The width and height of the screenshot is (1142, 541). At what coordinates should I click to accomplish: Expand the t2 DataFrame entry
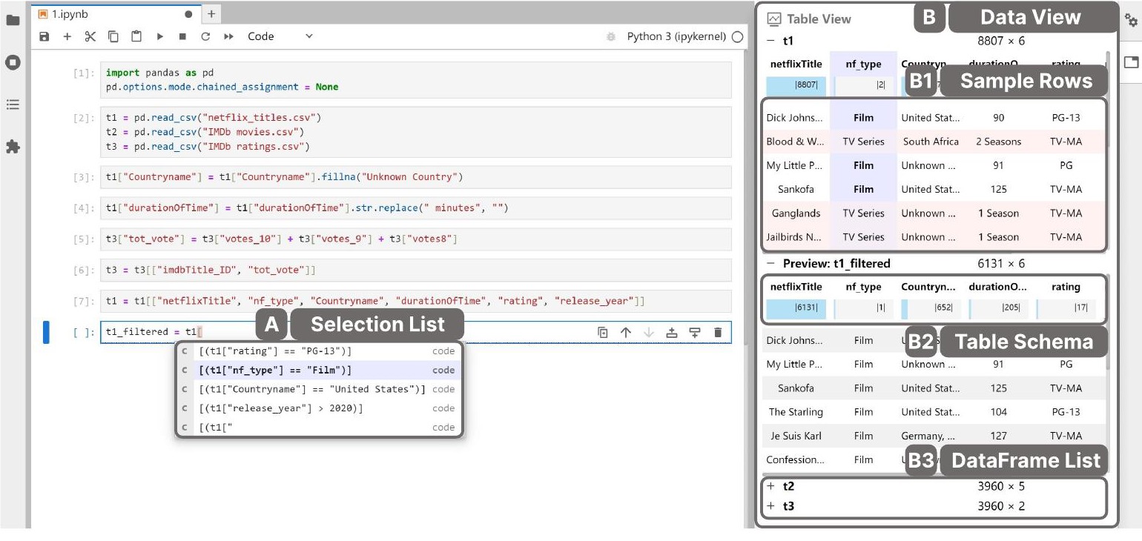770,486
